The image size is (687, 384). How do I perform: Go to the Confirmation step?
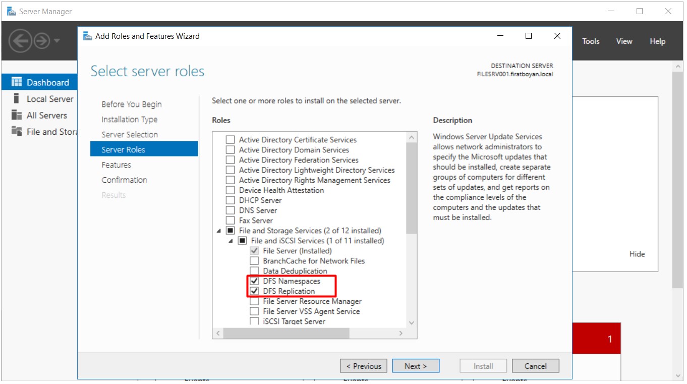point(125,180)
